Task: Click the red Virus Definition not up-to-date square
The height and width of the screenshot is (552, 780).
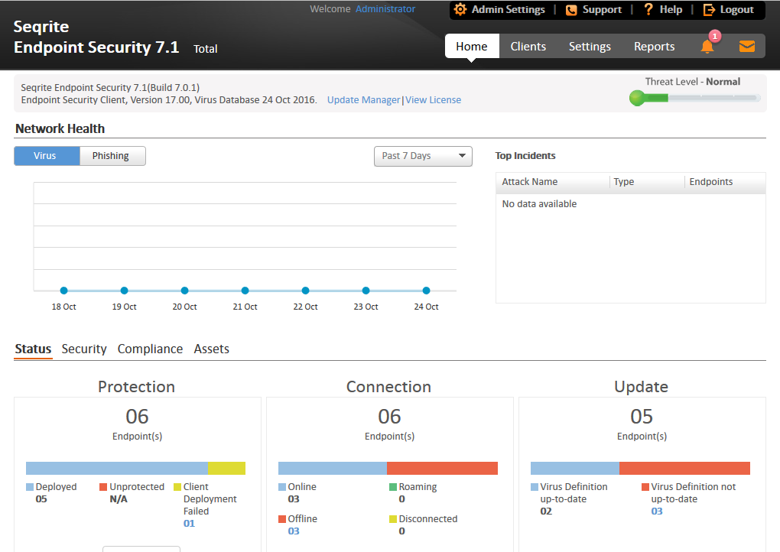Action: click(x=645, y=487)
